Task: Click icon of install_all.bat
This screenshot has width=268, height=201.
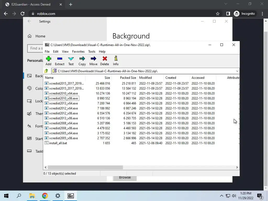Action: pos(47,143)
